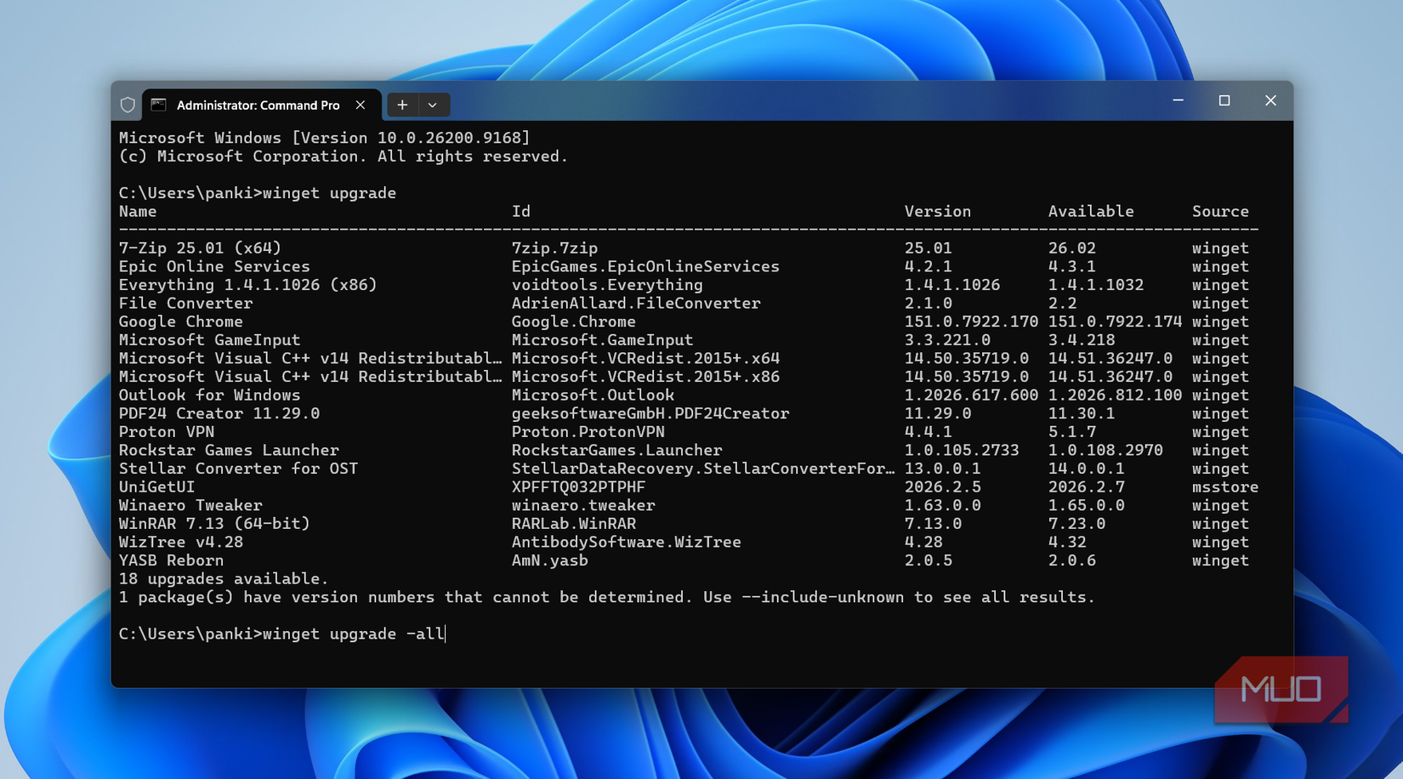Click 'Proton.ProtonVPN' package Id

click(x=588, y=431)
